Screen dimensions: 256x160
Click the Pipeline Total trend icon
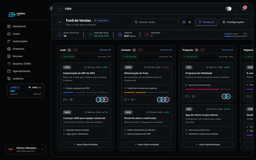point(90,35)
